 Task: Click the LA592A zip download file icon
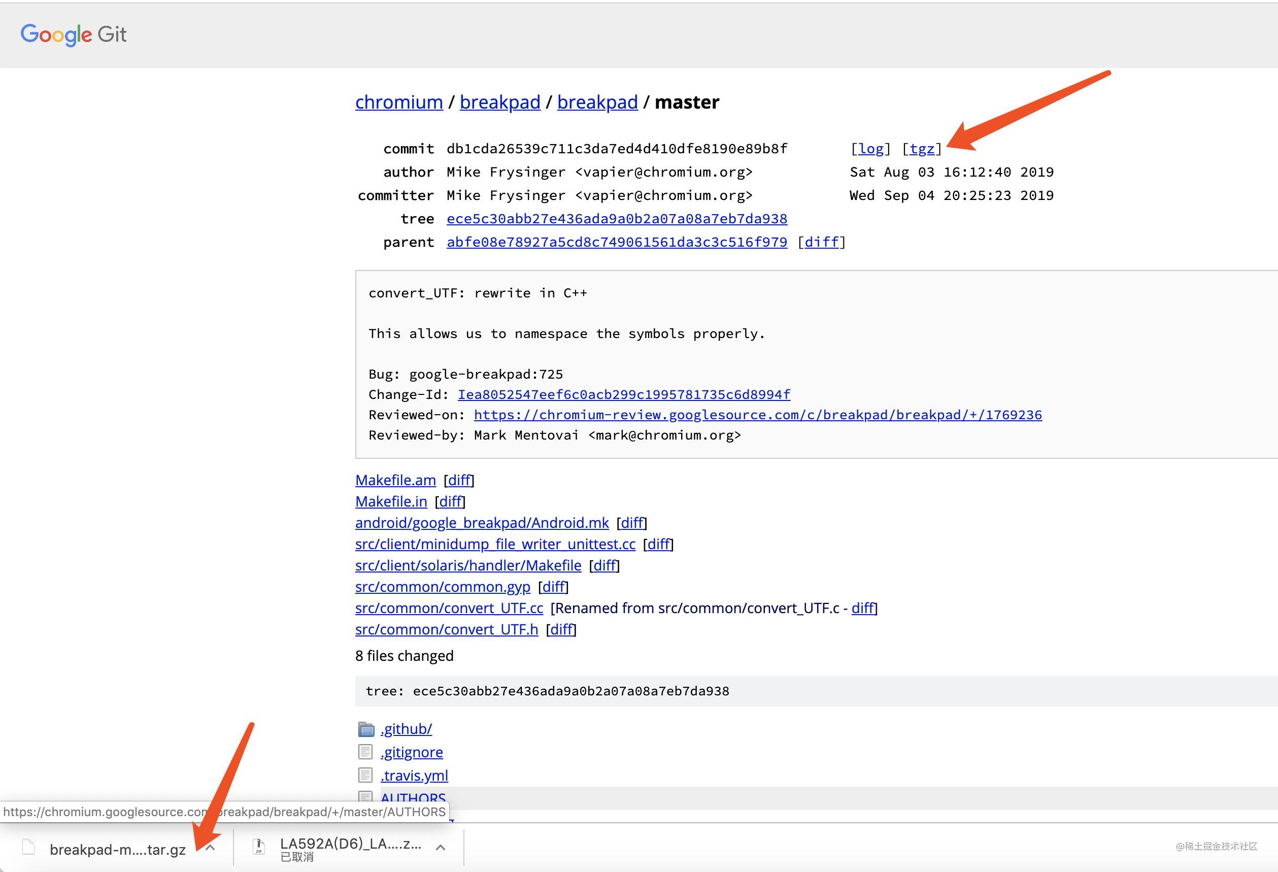pyautogui.click(x=258, y=847)
